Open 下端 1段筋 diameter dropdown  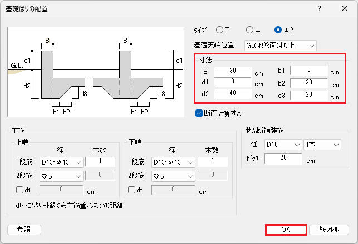(173, 162)
